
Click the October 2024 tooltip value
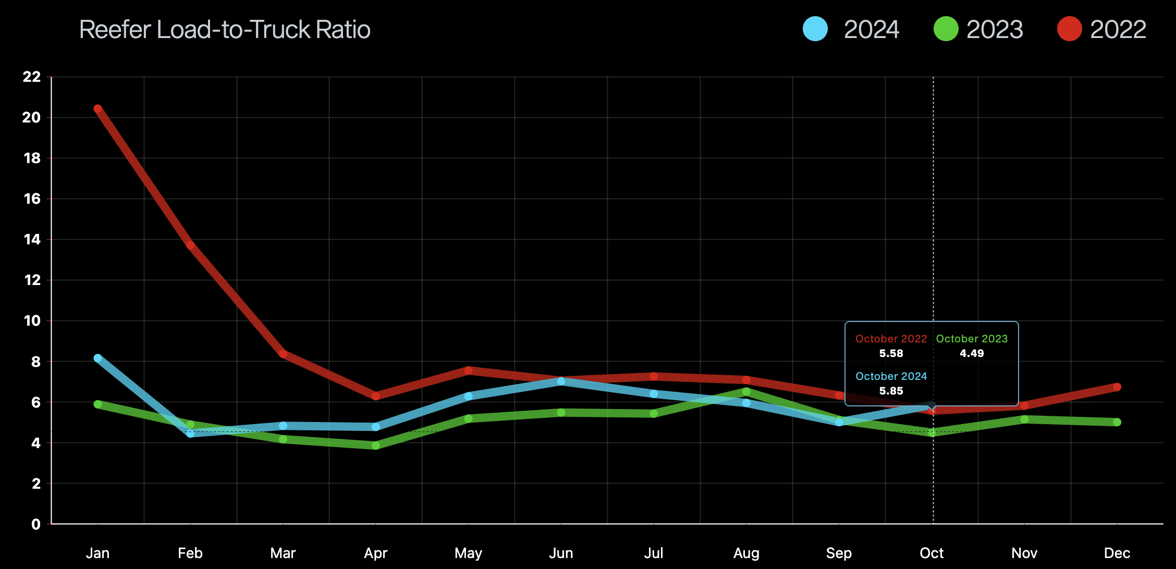[x=891, y=391]
